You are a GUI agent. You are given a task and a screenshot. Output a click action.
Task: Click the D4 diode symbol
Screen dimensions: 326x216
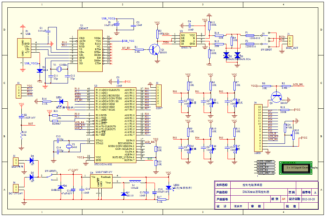pos(32,160)
